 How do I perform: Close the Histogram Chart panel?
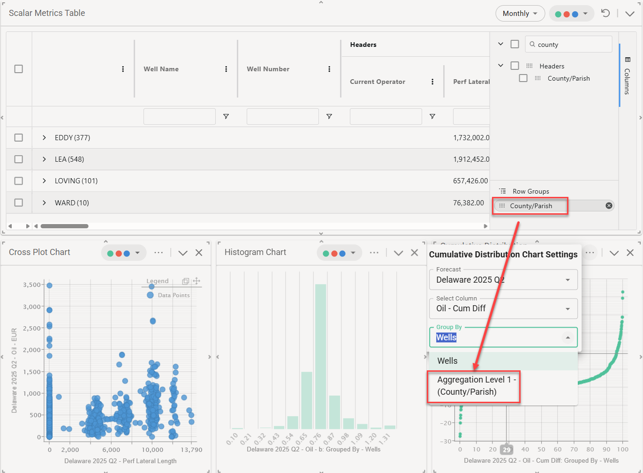click(x=415, y=253)
